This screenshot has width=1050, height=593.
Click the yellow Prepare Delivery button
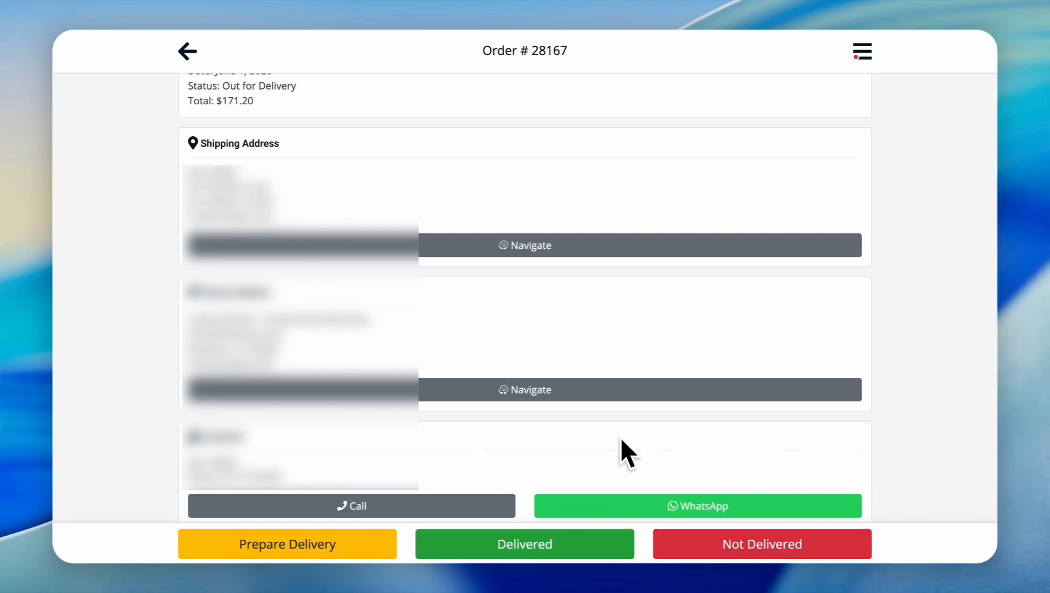click(287, 544)
